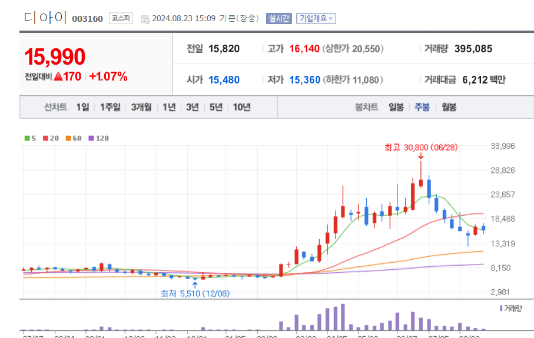Open the 기업개요 dropdown
This screenshot has width=534, height=338.
[x=316, y=18]
